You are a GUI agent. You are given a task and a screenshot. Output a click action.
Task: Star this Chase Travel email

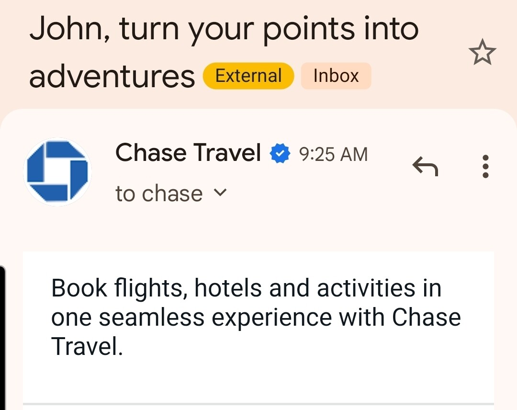[x=483, y=53]
